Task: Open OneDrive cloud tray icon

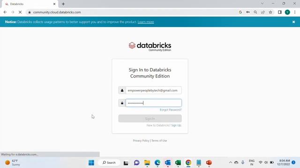Action: coord(236,162)
